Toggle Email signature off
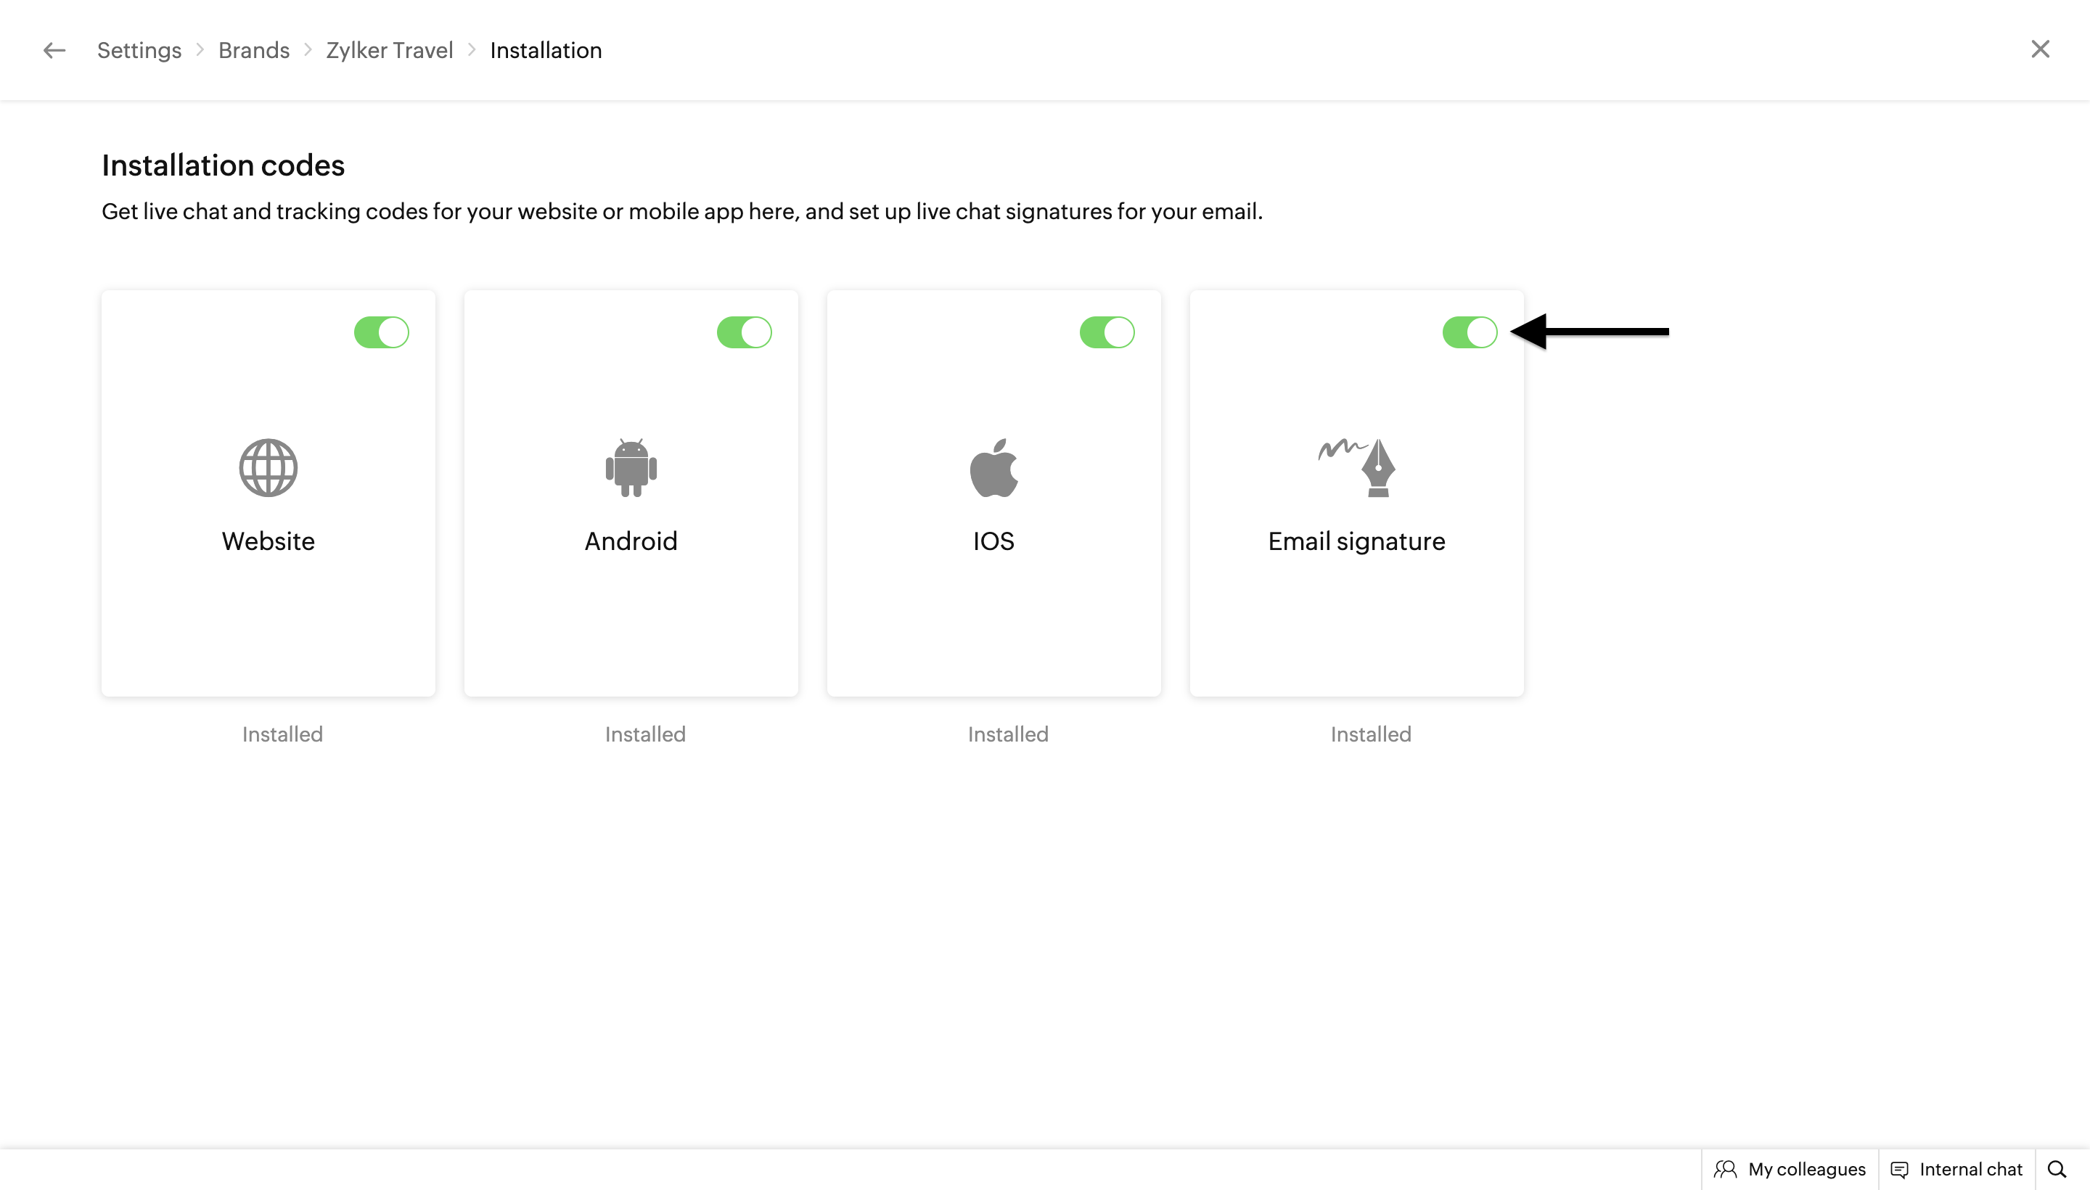 coord(1470,332)
